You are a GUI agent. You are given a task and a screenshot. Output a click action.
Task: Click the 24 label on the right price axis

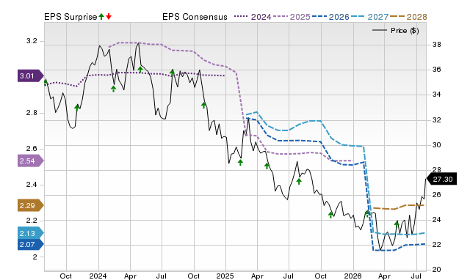tap(437, 220)
